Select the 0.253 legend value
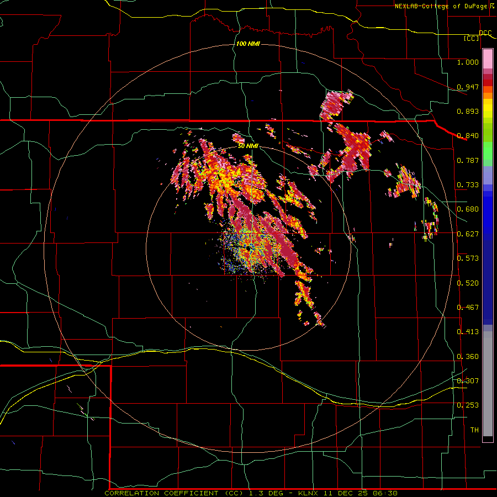 pyautogui.click(x=468, y=405)
